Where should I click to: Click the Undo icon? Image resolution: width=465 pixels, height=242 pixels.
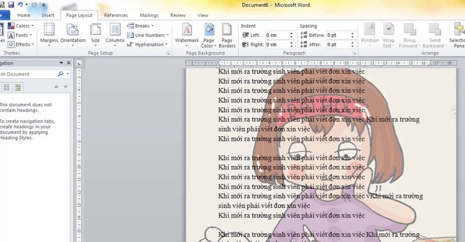[20, 4]
